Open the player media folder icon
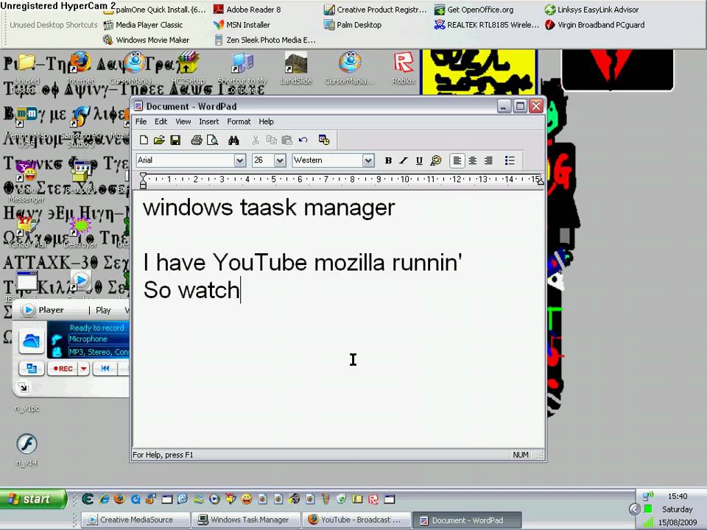707x530 pixels. click(x=31, y=341)
